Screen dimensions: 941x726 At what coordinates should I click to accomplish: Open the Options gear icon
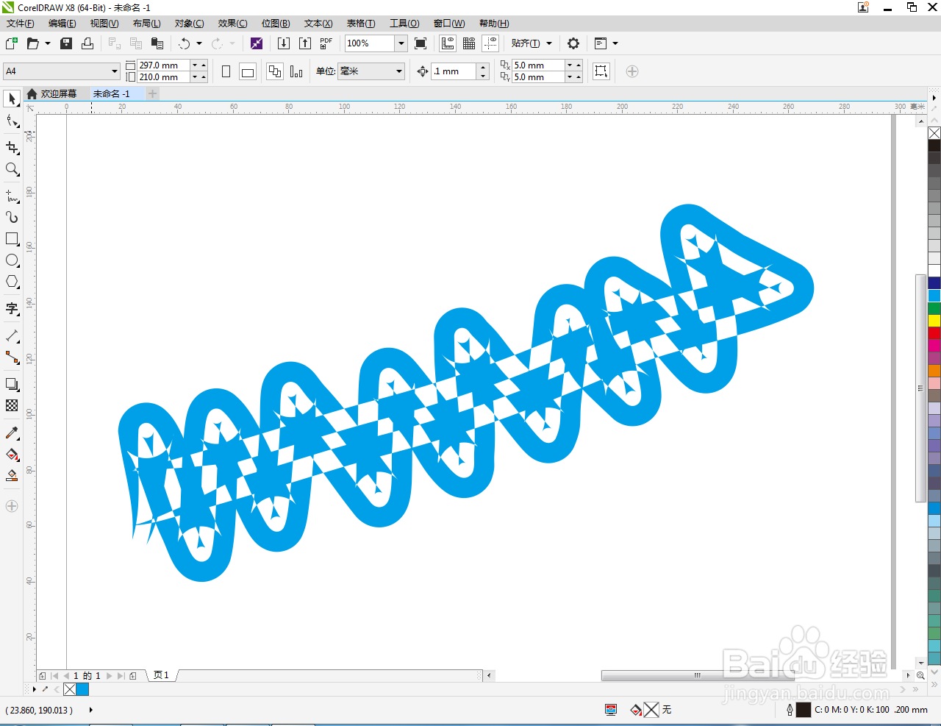pos(573,43)
